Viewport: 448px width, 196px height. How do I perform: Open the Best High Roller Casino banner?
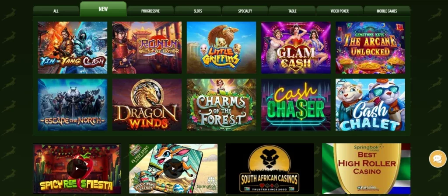pyautogui.click(x=366, y=168)
